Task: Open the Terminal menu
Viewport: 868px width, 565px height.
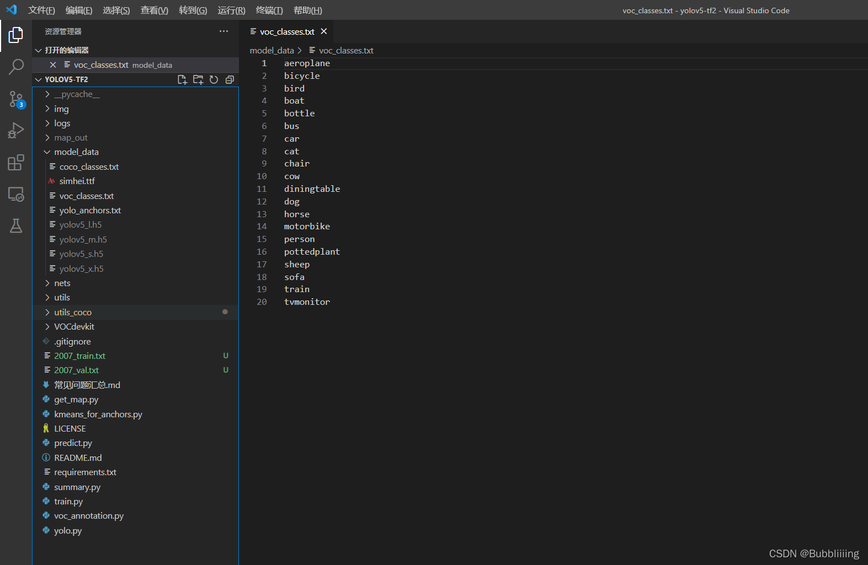Action: 269,10
